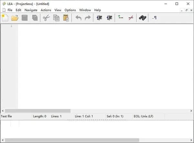Paste using the clipboard icon
Screen dimensions: 194x143
tap(66, 18)
